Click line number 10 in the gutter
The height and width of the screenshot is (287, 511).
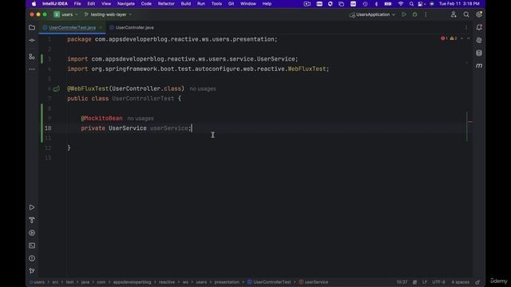(x=48, y=128)
